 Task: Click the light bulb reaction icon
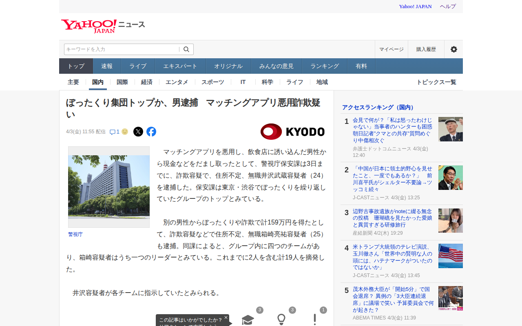281,320
